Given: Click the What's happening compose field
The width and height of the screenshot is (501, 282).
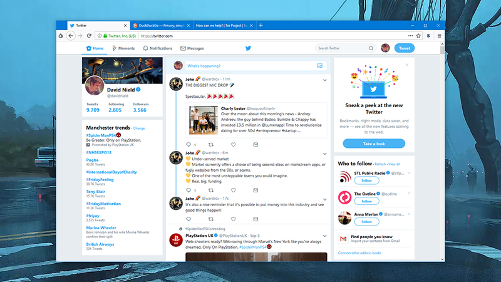Looking at the screenshot, I should [256, 66].
